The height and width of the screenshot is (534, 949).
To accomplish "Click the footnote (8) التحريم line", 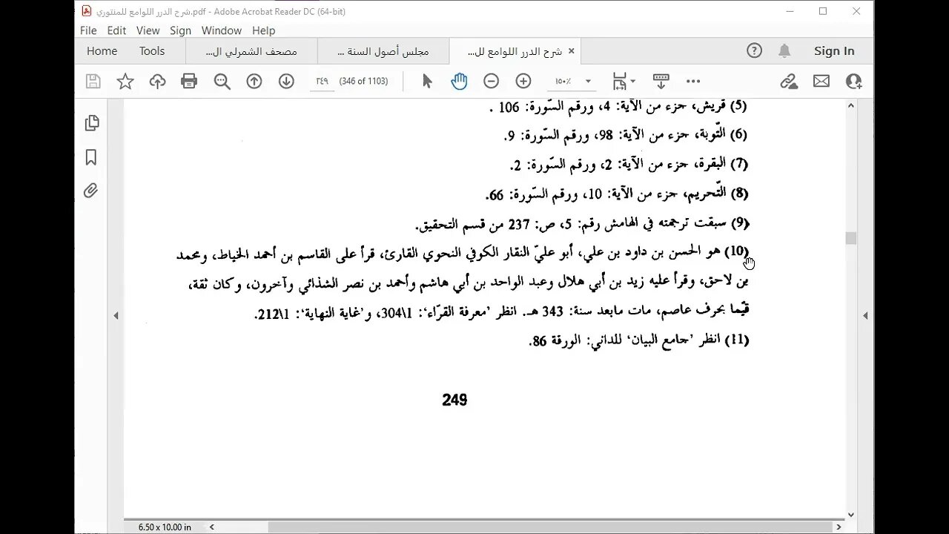I will (x=617, y=194).
